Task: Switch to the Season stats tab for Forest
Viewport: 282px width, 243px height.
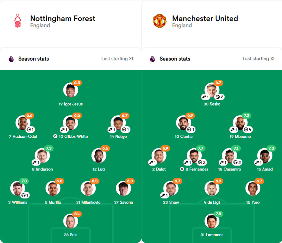Action: coord(33,59)
